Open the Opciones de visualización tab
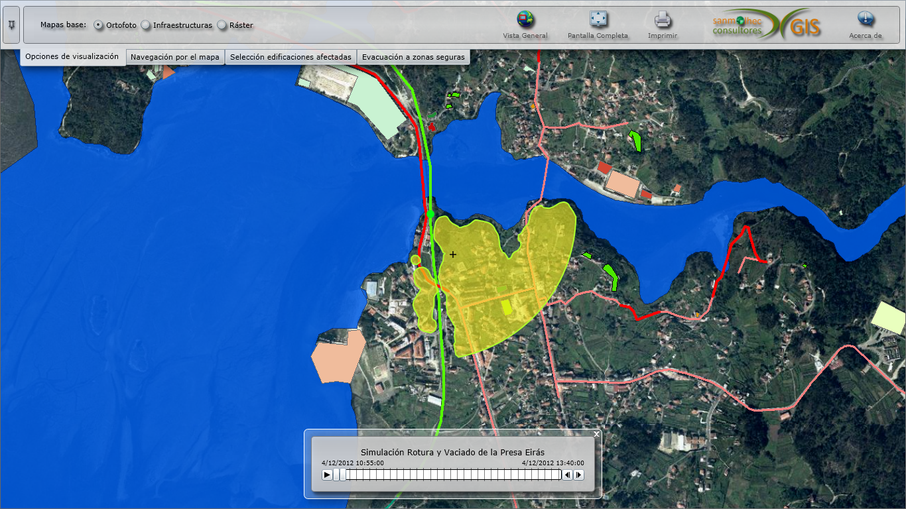The height and width of the screenshot is (509, 906). [x=72, y=57]
